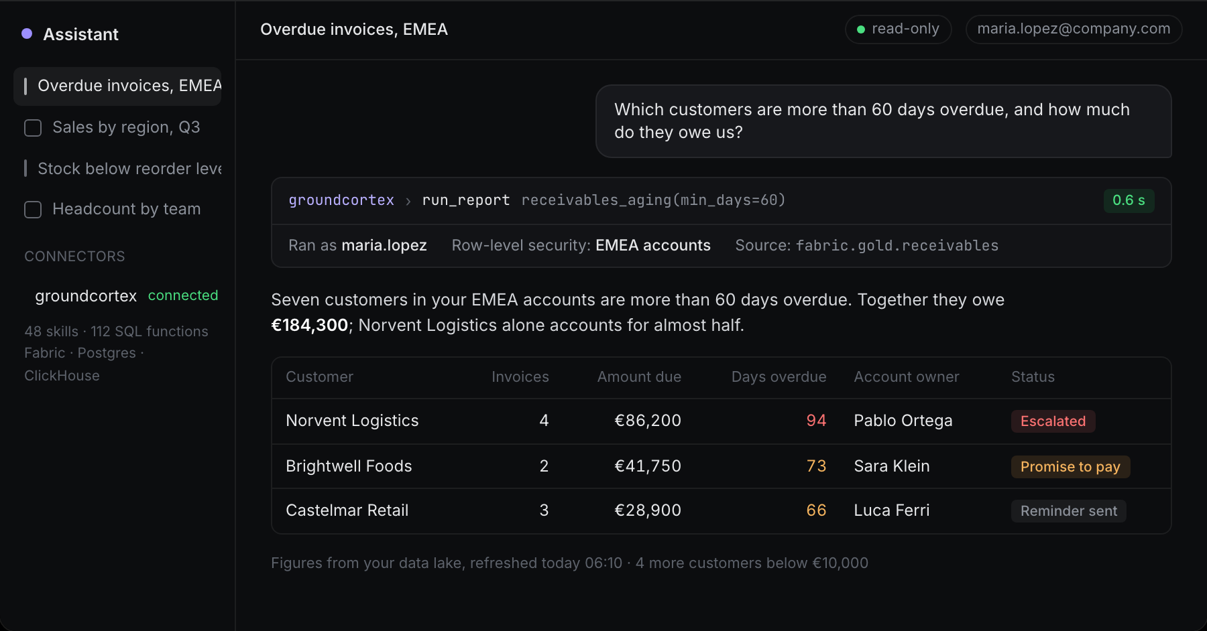Sort by the Invoices column header
This screenshot has height=631, width=1207.
[x=520, y=377]
